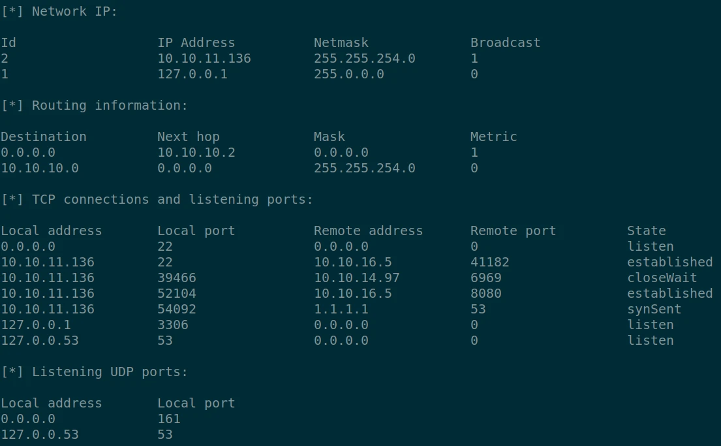The height and width of the screenshot is (446, 721).
Task: Click the Broadcast column header
Action: (x=505, y=42)
